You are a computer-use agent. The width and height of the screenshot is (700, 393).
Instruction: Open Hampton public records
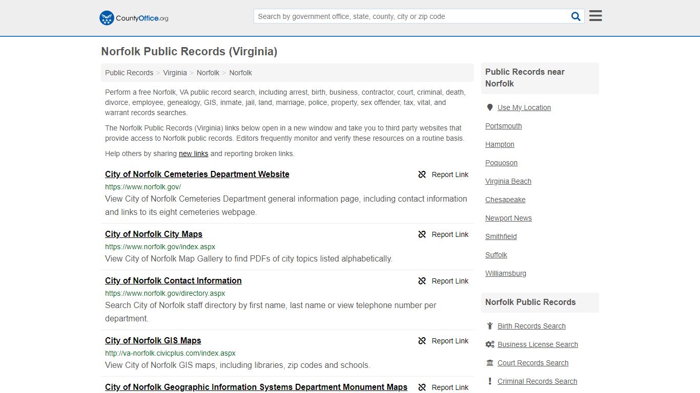tap(500, 144)
